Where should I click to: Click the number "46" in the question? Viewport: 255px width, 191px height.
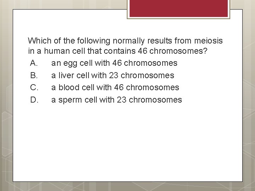142,51
